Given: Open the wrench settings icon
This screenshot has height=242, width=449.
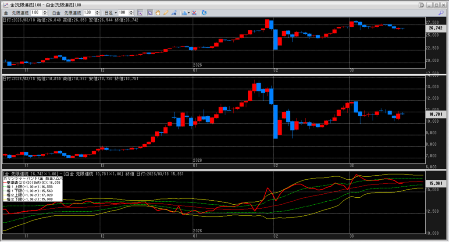Looking at the screenshot, I should [441, 13].
